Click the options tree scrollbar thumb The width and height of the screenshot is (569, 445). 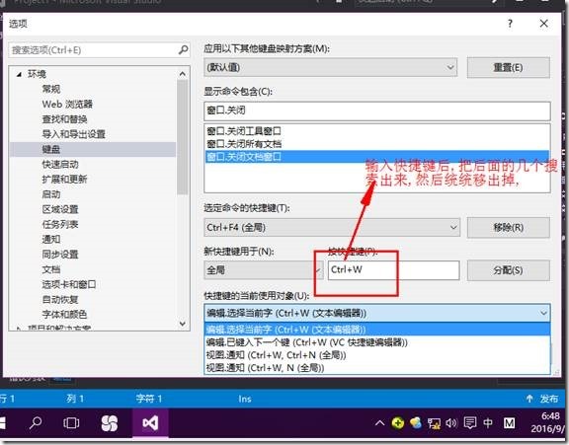(x=183, y=137)
